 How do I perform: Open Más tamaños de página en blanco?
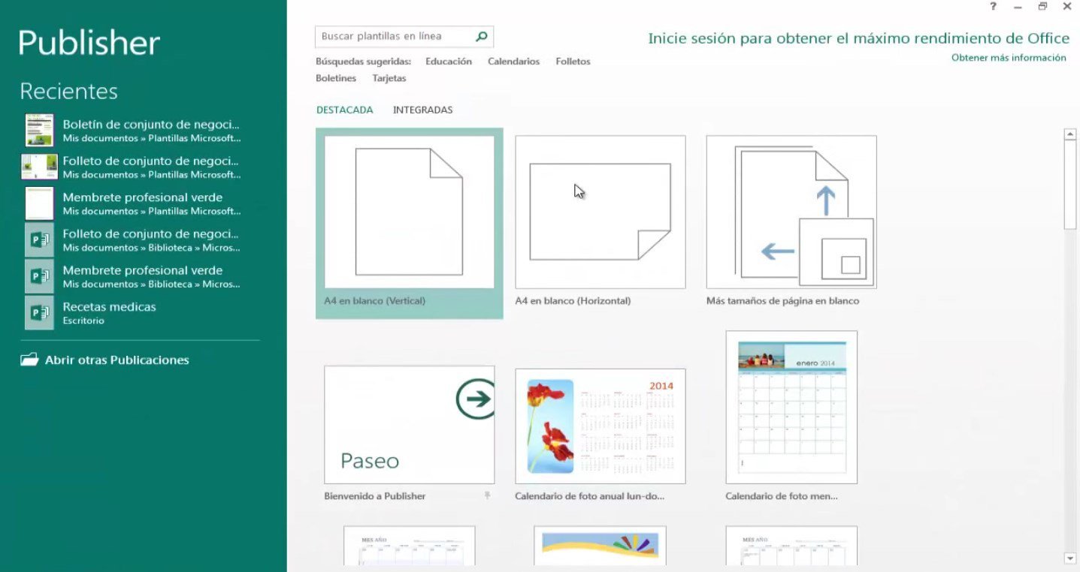(x=791, y=212)
